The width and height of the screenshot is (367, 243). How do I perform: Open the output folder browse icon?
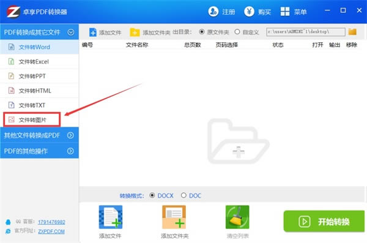pyautogui.click(x=352, y=32)
